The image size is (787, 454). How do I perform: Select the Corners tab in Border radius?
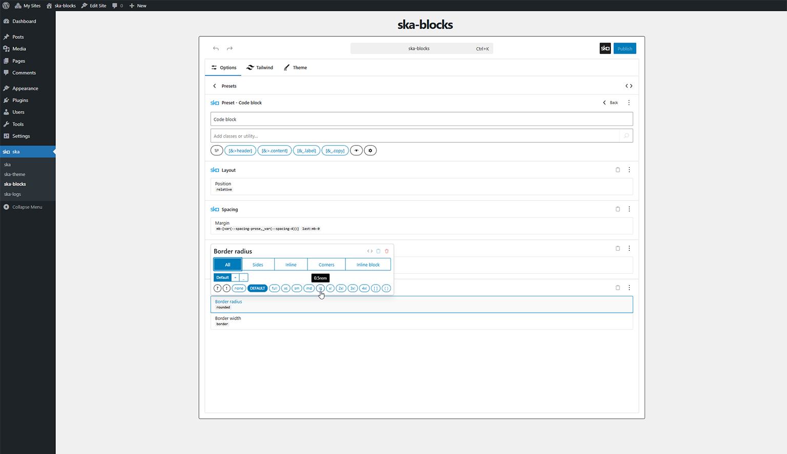(326, 265)
